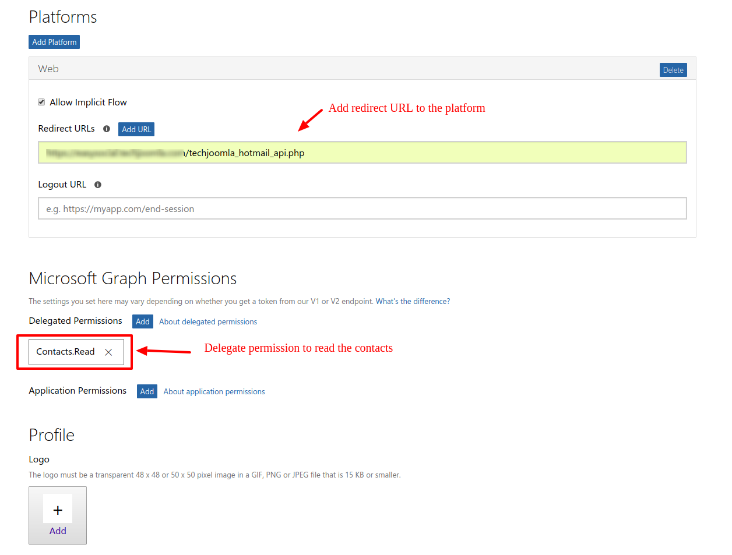Image resolution: width=732 pixels, height=555 pixels.
Task: Click the Add URL button
Action: 136,129
